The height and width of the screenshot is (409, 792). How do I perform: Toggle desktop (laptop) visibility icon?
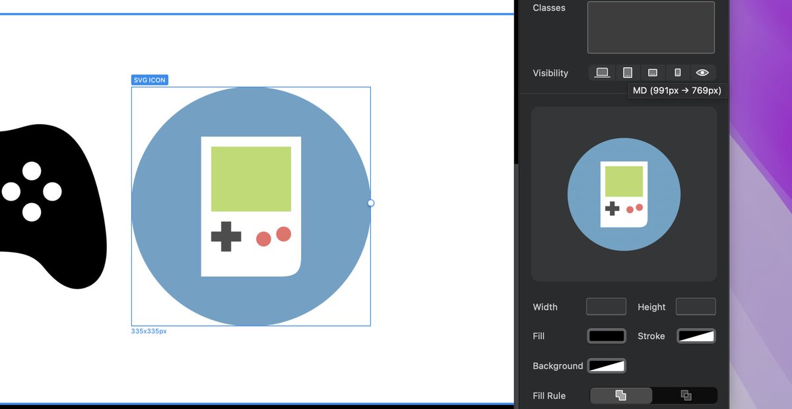[x=602, y=73]
